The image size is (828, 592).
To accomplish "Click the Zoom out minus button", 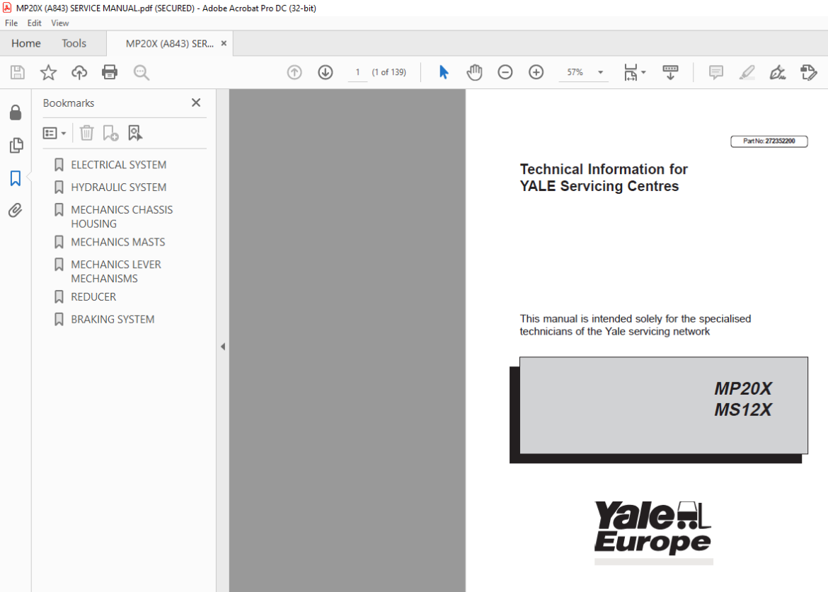I will tap(505, 72).
